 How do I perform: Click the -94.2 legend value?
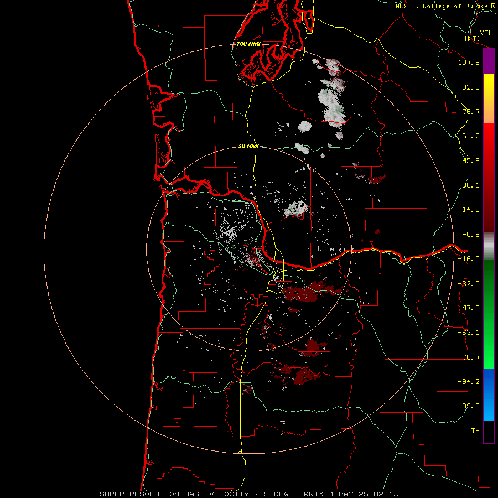point(469,381)
